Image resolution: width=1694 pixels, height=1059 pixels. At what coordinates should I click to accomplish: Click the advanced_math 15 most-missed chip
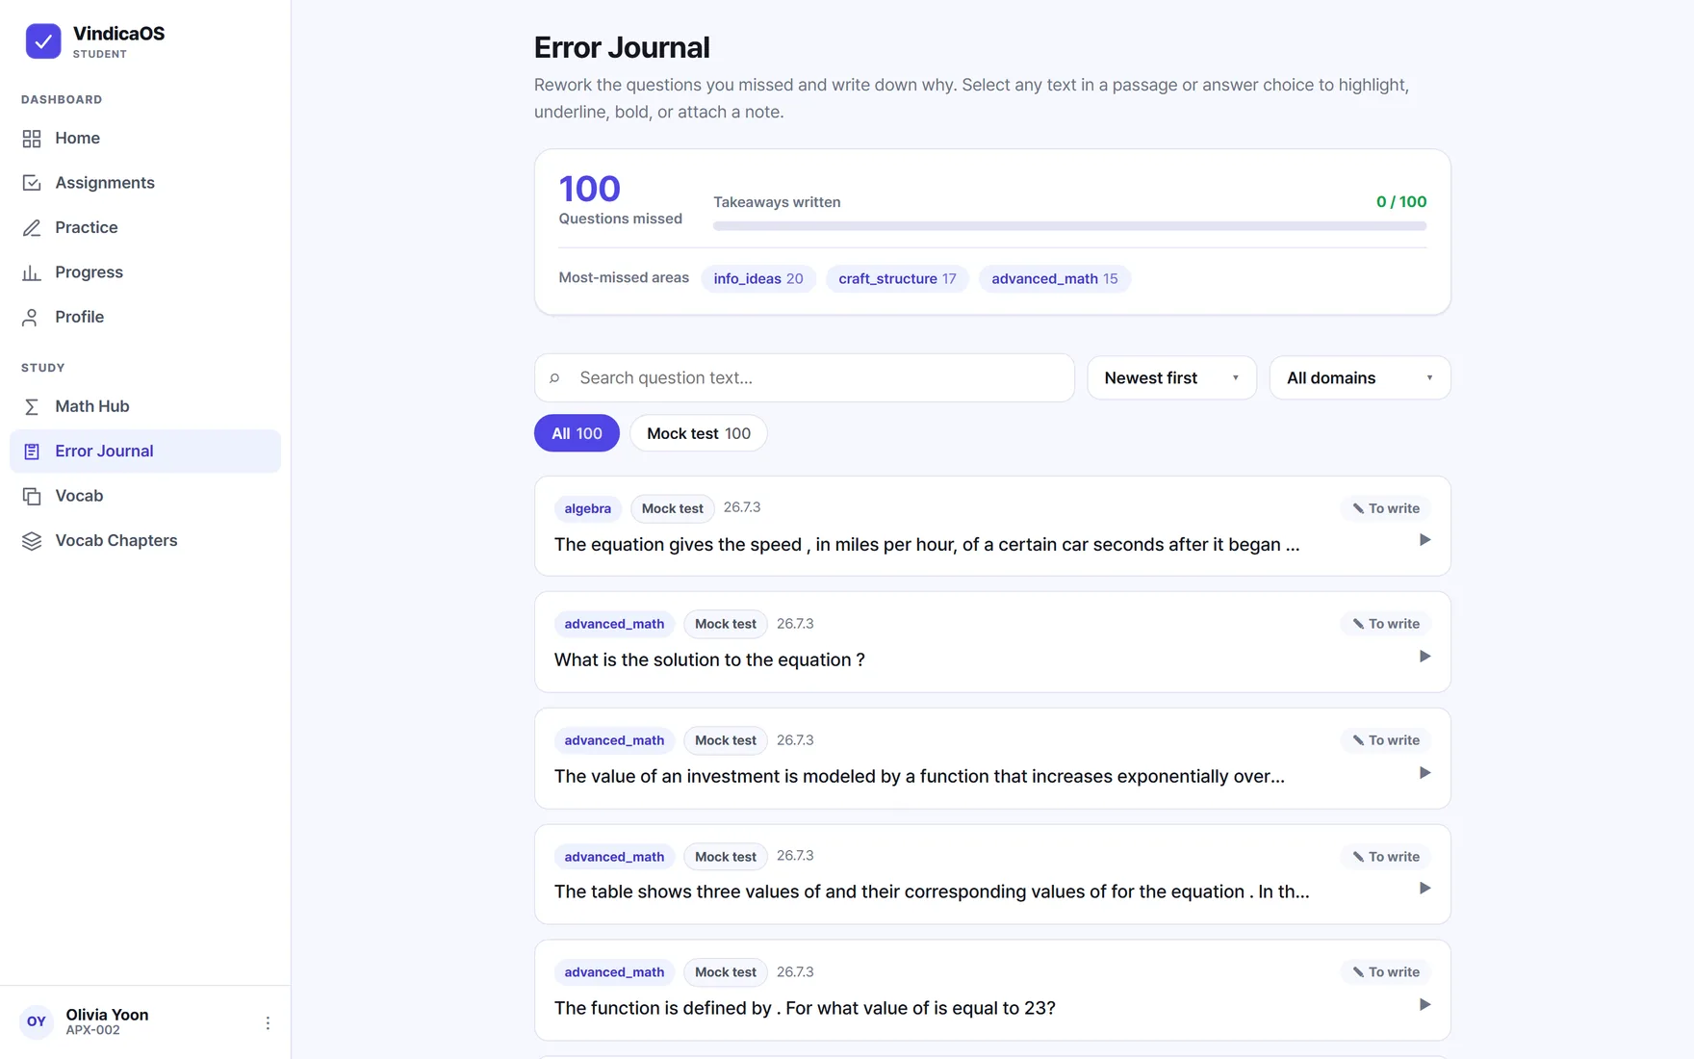pos(1055,279)
